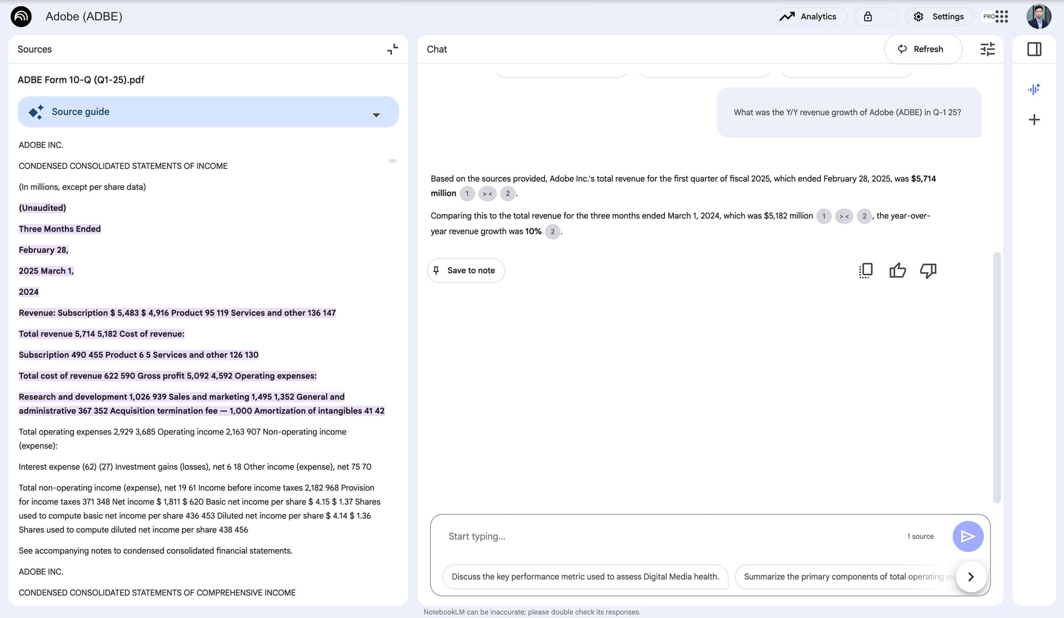Click the plus add note icon
The width and height of the screenshot is (1064, 618).
[x=1034, y=120]
